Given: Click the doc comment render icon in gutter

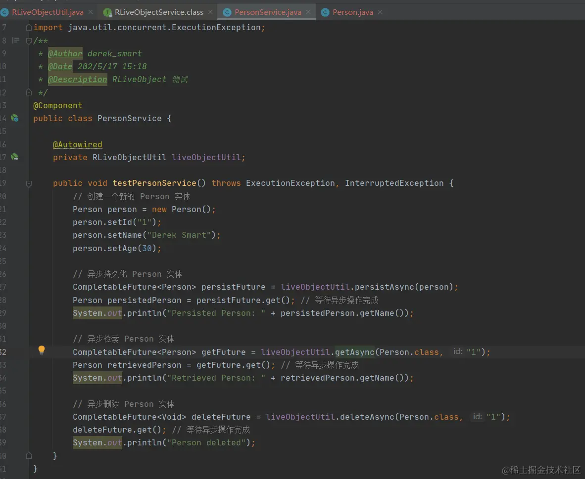Looking at the screenshot, I should coord(16,40).
